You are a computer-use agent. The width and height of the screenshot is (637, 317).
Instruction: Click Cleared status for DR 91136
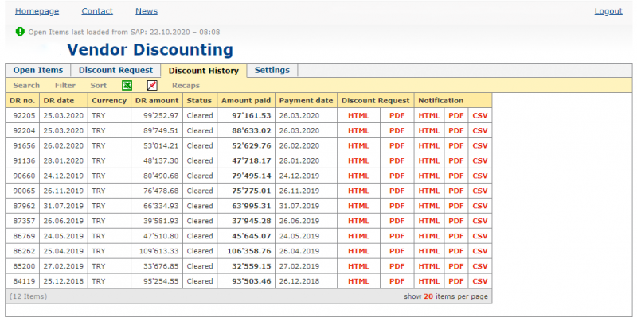[200, 160]
